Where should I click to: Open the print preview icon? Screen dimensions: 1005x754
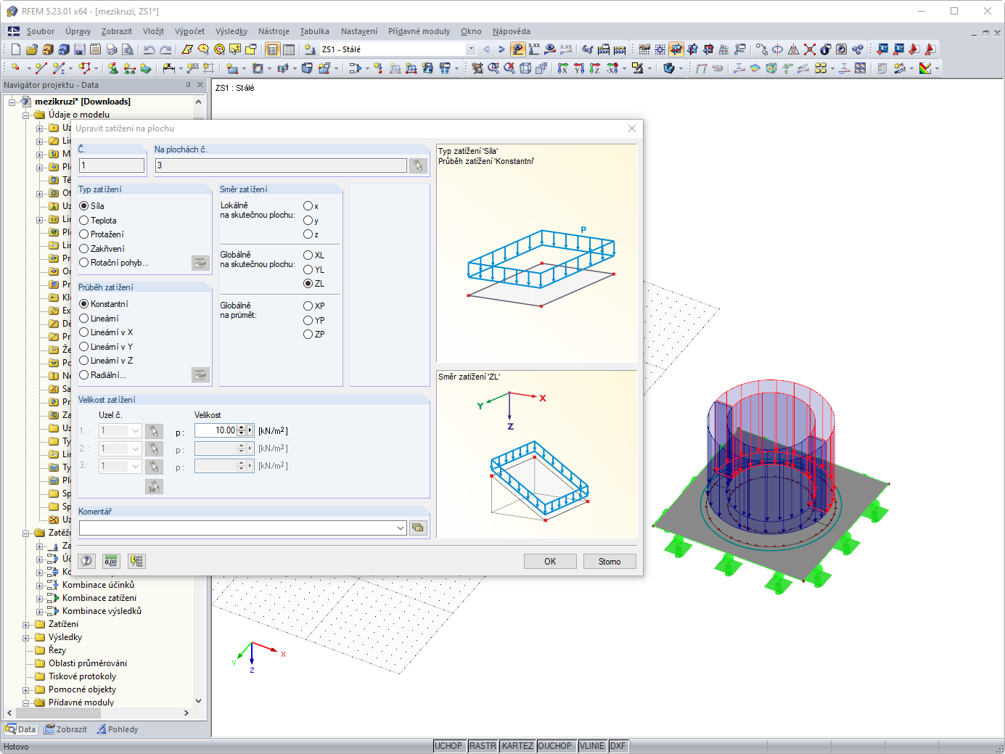[x=128, y=49]
